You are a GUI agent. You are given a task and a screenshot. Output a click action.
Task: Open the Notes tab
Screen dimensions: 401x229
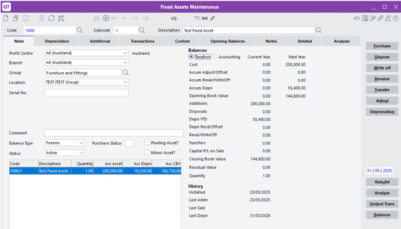pyautogui.click(x=271, y=41)
